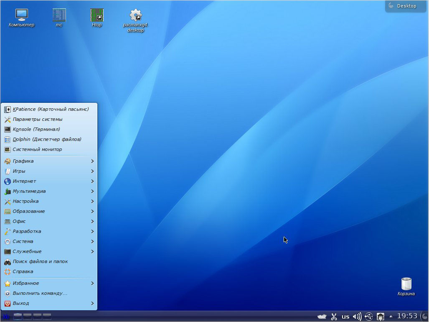
Task: Click the Офис typewriter icon
Action: point(8,222)
